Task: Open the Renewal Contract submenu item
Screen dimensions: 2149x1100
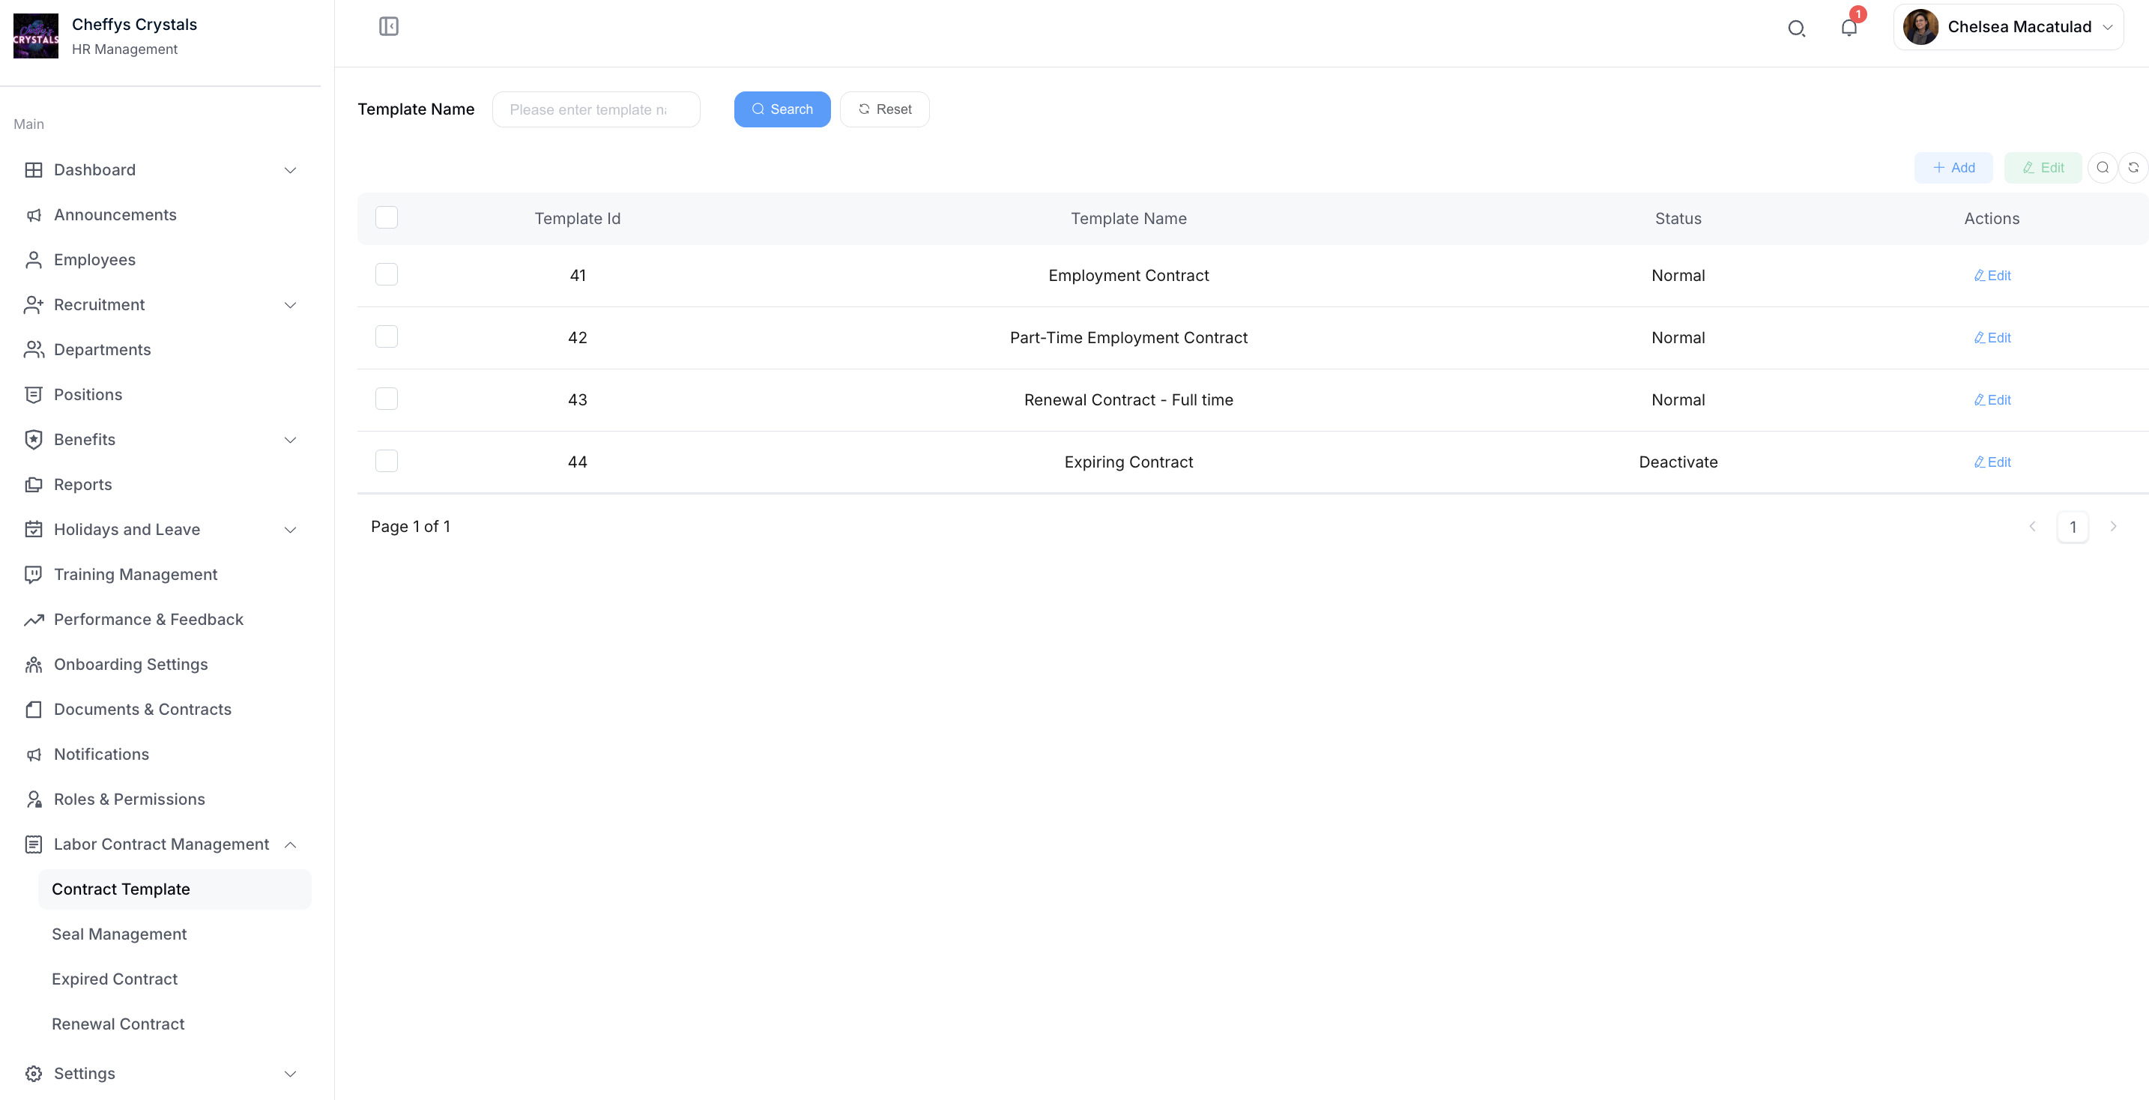Action: [118, 1024]
